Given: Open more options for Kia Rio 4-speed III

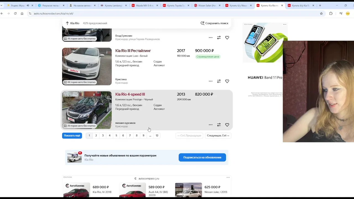Looking at the screenshot, I should pos(210,125).
